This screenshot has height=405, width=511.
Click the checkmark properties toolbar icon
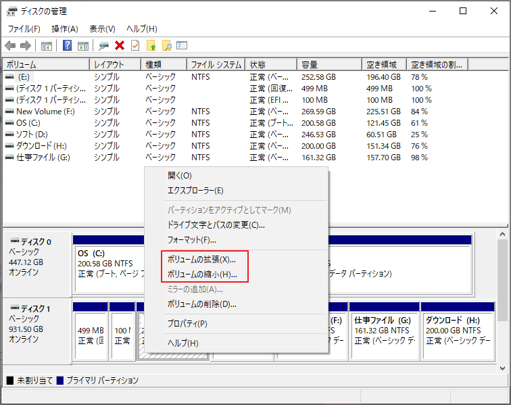135,45
